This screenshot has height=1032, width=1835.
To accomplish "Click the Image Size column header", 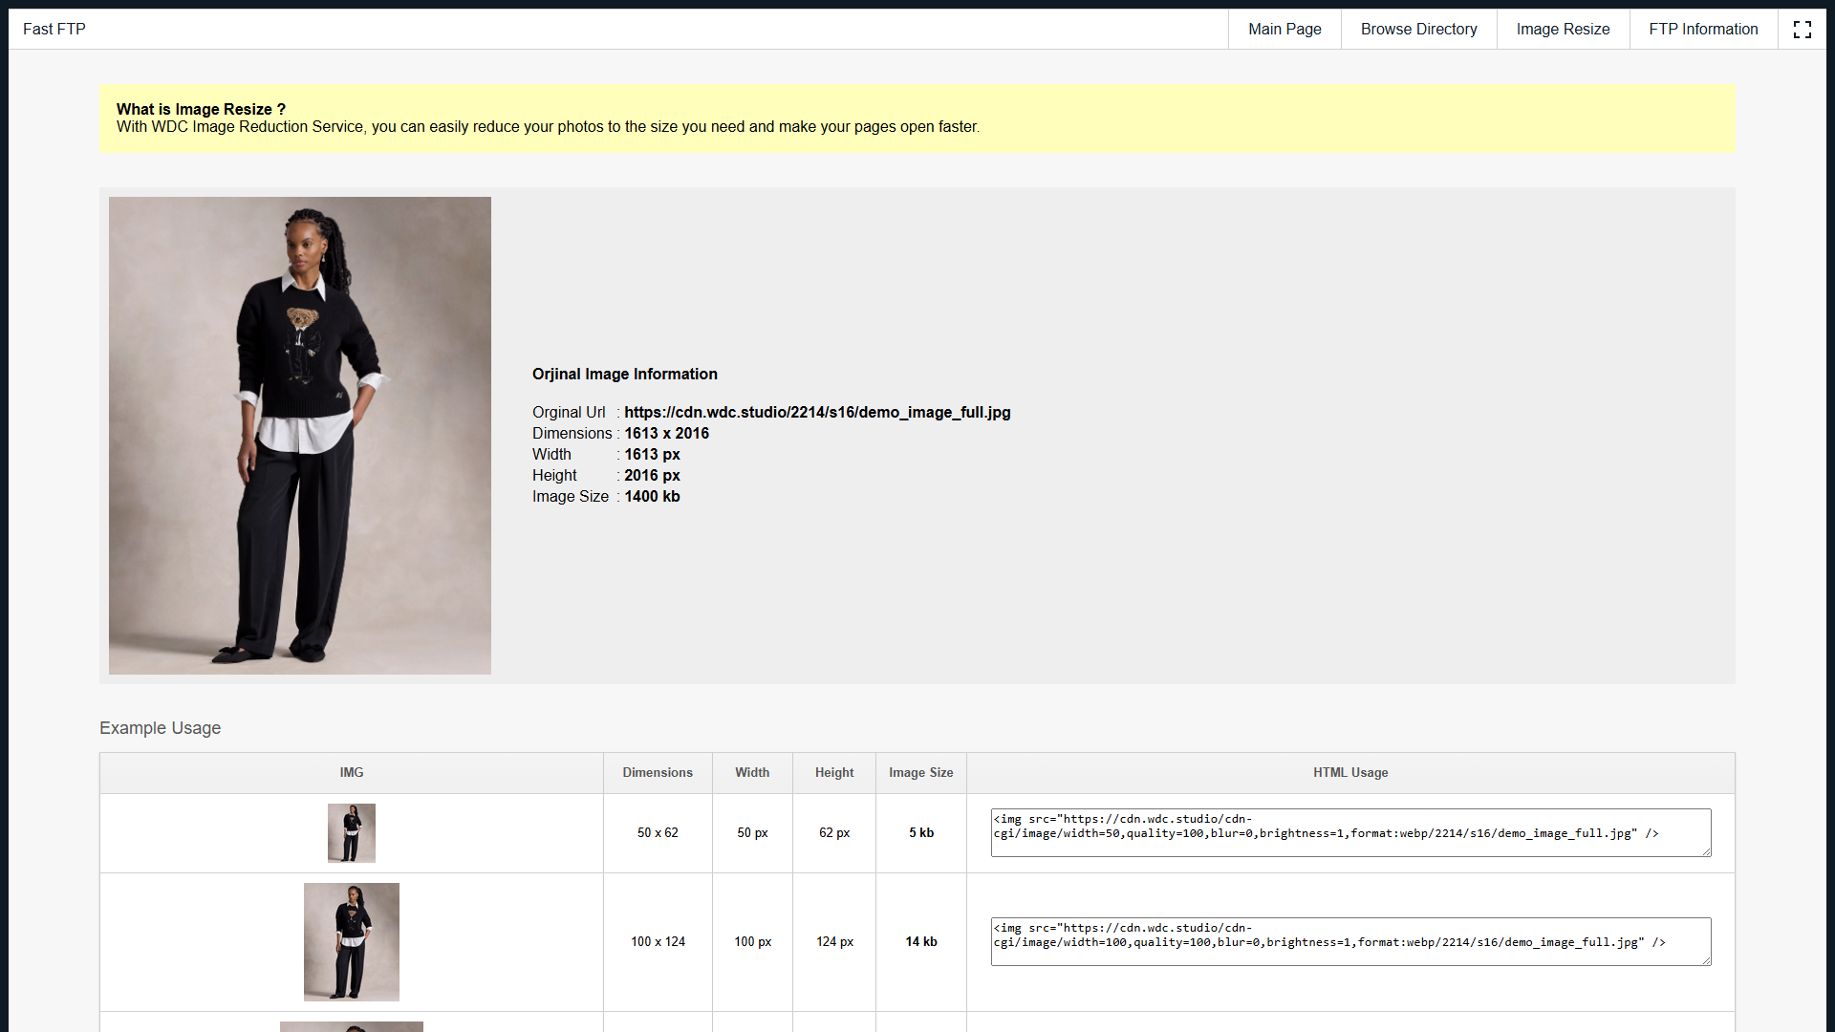I will [x=921, y=772].
